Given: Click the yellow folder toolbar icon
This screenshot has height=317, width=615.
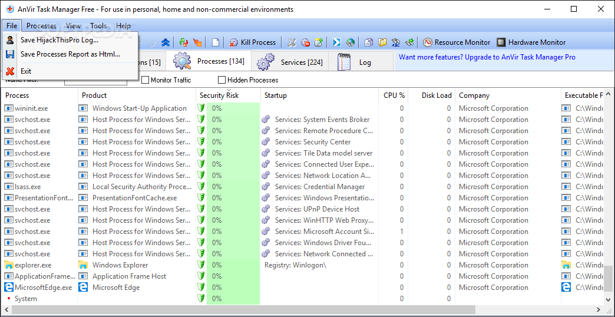Looking at the screenshot, I should coord(382,42).
